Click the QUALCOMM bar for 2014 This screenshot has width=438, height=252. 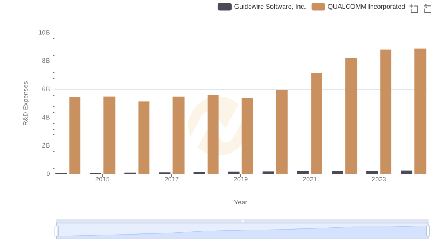tap(75, 136)
